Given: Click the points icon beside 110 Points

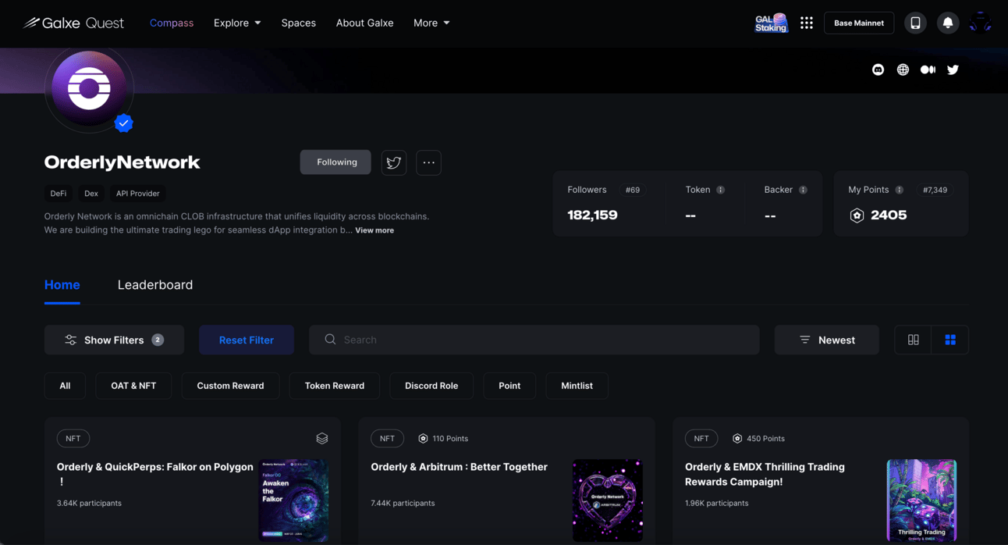Looking at the screenshot, I should coord(423,439).
